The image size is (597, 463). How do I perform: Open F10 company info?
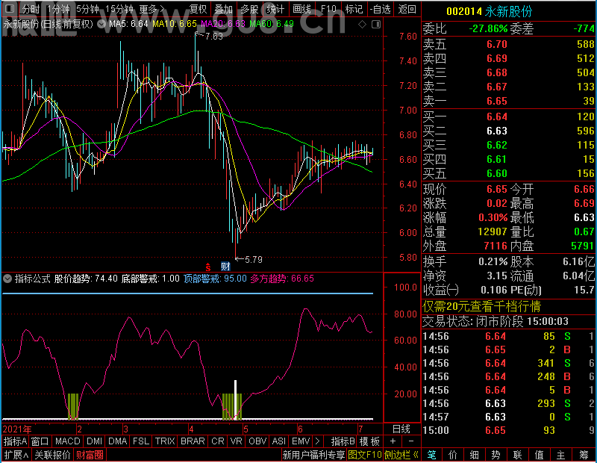328,9
